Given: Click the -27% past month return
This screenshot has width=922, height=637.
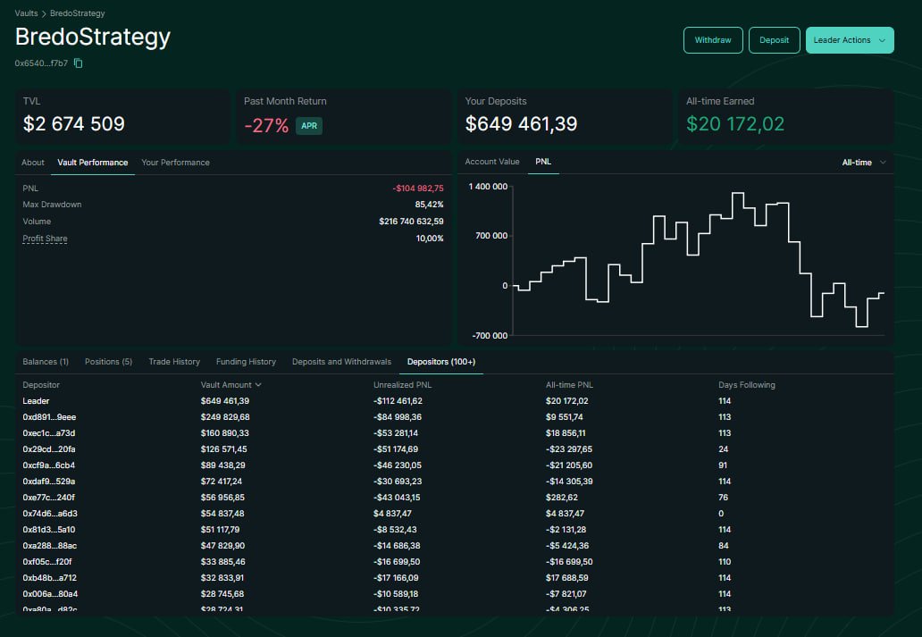Looking at the screenshot, I should [266, 125].
